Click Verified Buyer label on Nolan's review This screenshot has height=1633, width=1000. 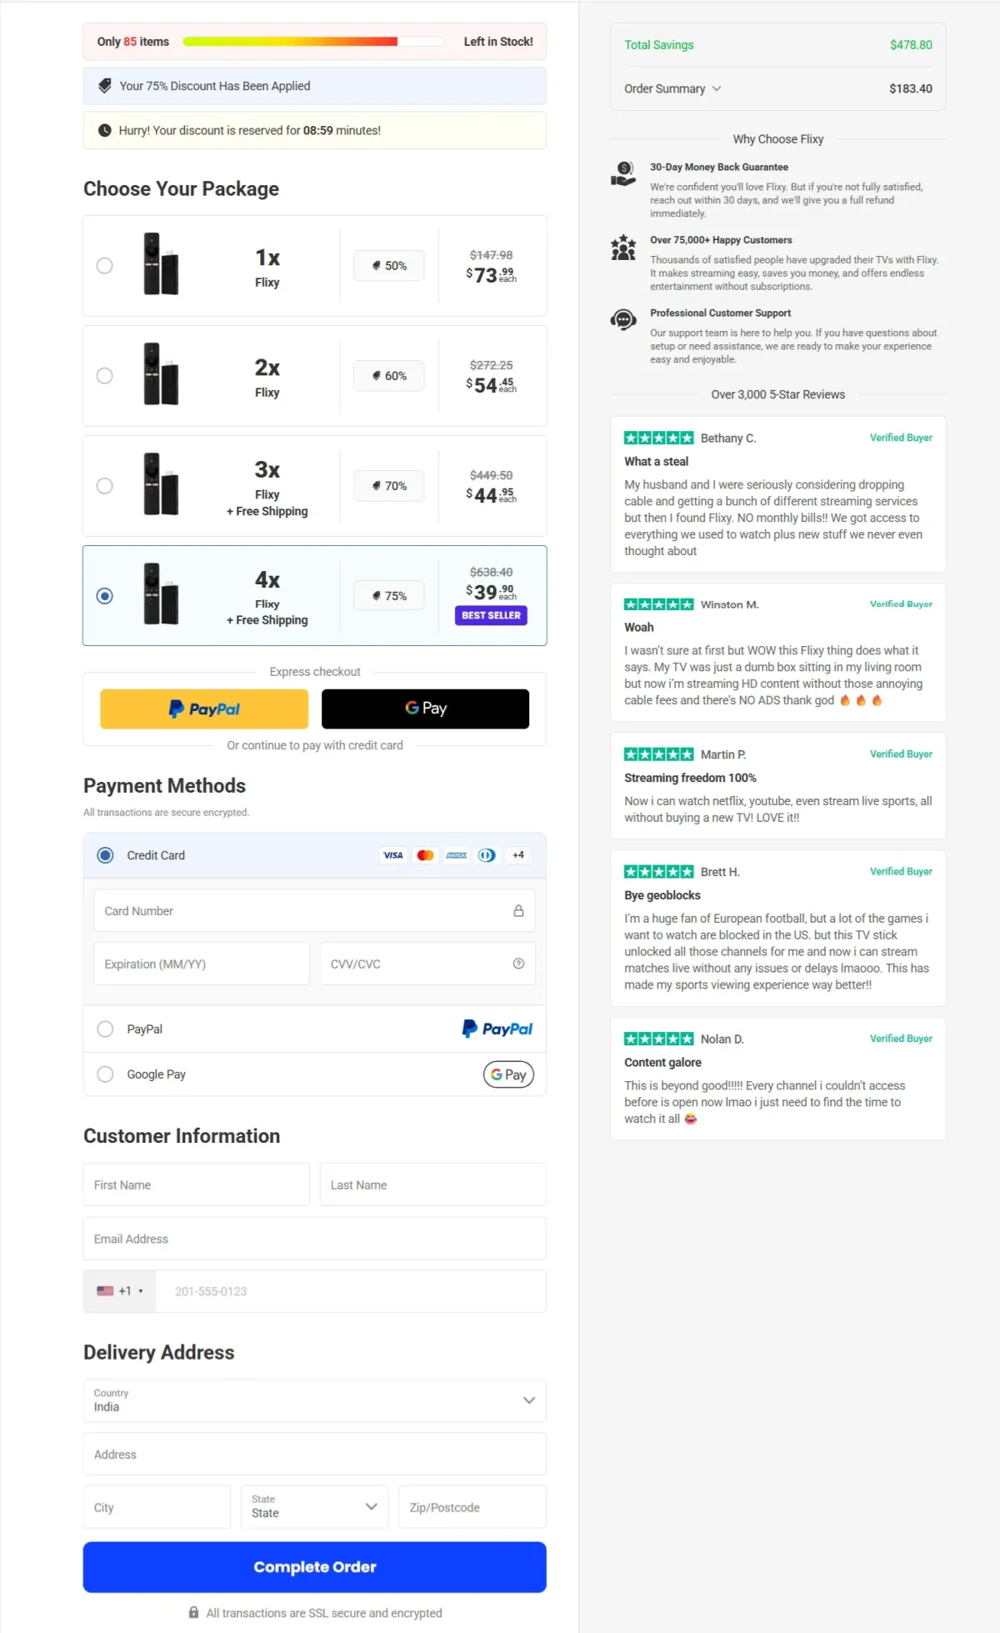click(x=901, y=1039)
